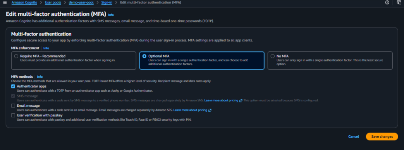Select No MFA radio option
The height and width of the screenshot is (150, 404).
273,56
